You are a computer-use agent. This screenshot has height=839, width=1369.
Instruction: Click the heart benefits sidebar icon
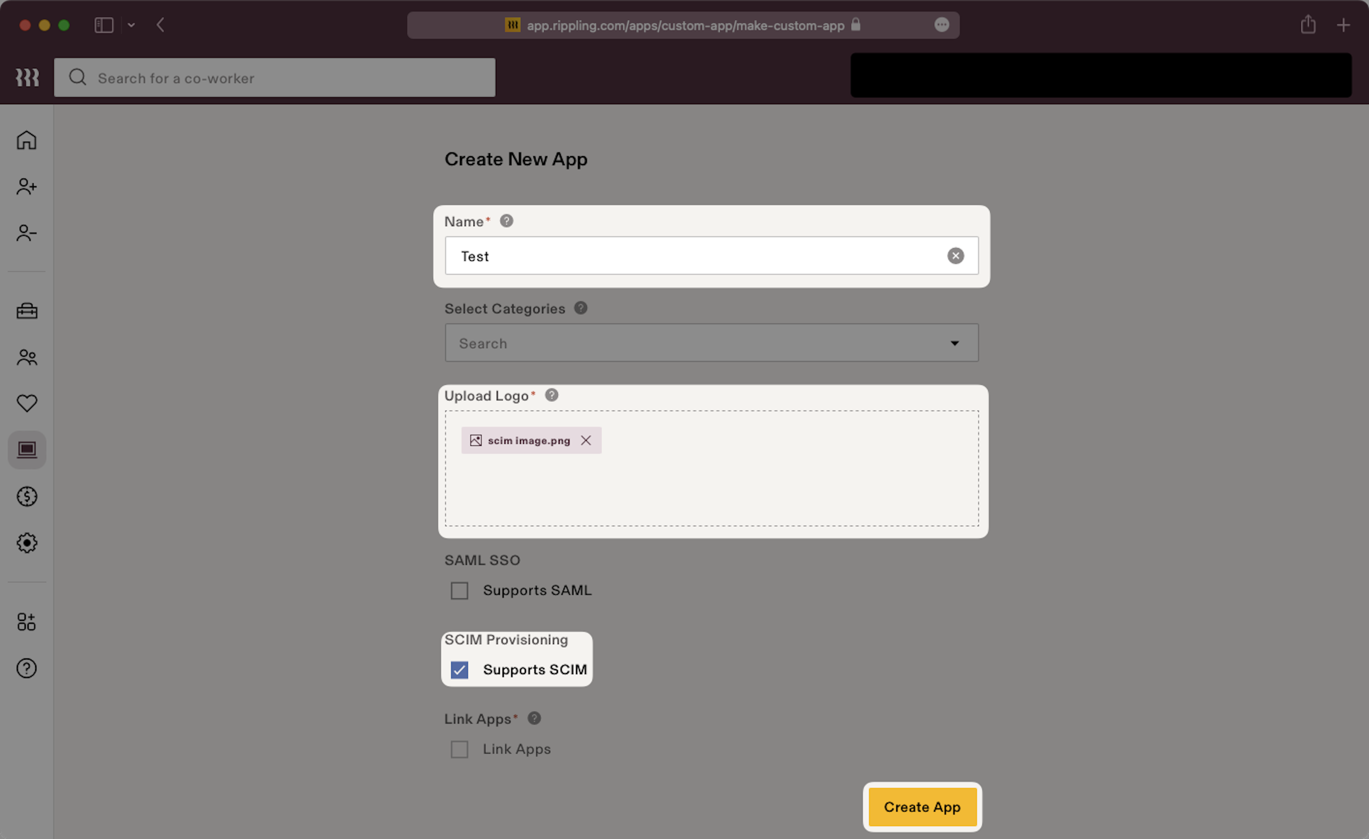26,403
